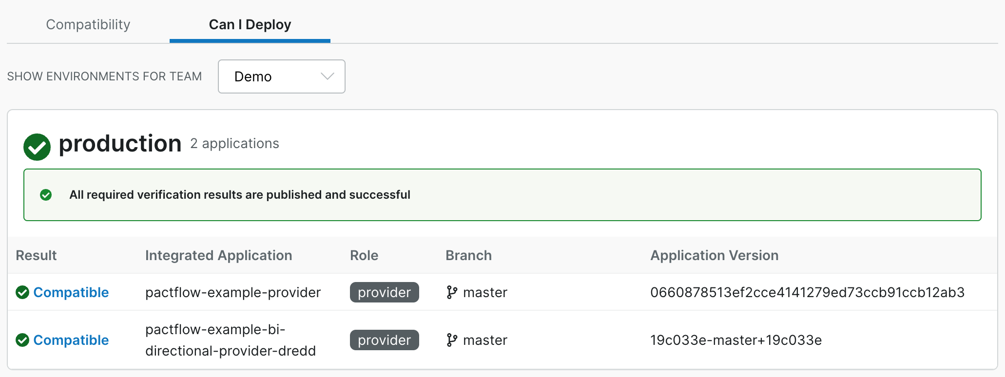This screenshot has width=1005, height=377.
Task: Switch to the Compatibility tab
Action: [88, 24]
